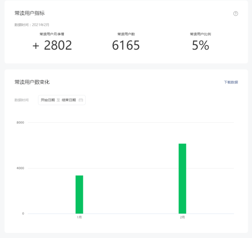Download data via 下载数据 link

click(x=231, y=82)
